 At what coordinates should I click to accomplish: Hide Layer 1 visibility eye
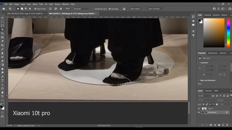[x=199, y=108]
